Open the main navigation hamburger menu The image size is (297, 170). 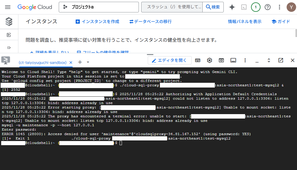[8, 7]
